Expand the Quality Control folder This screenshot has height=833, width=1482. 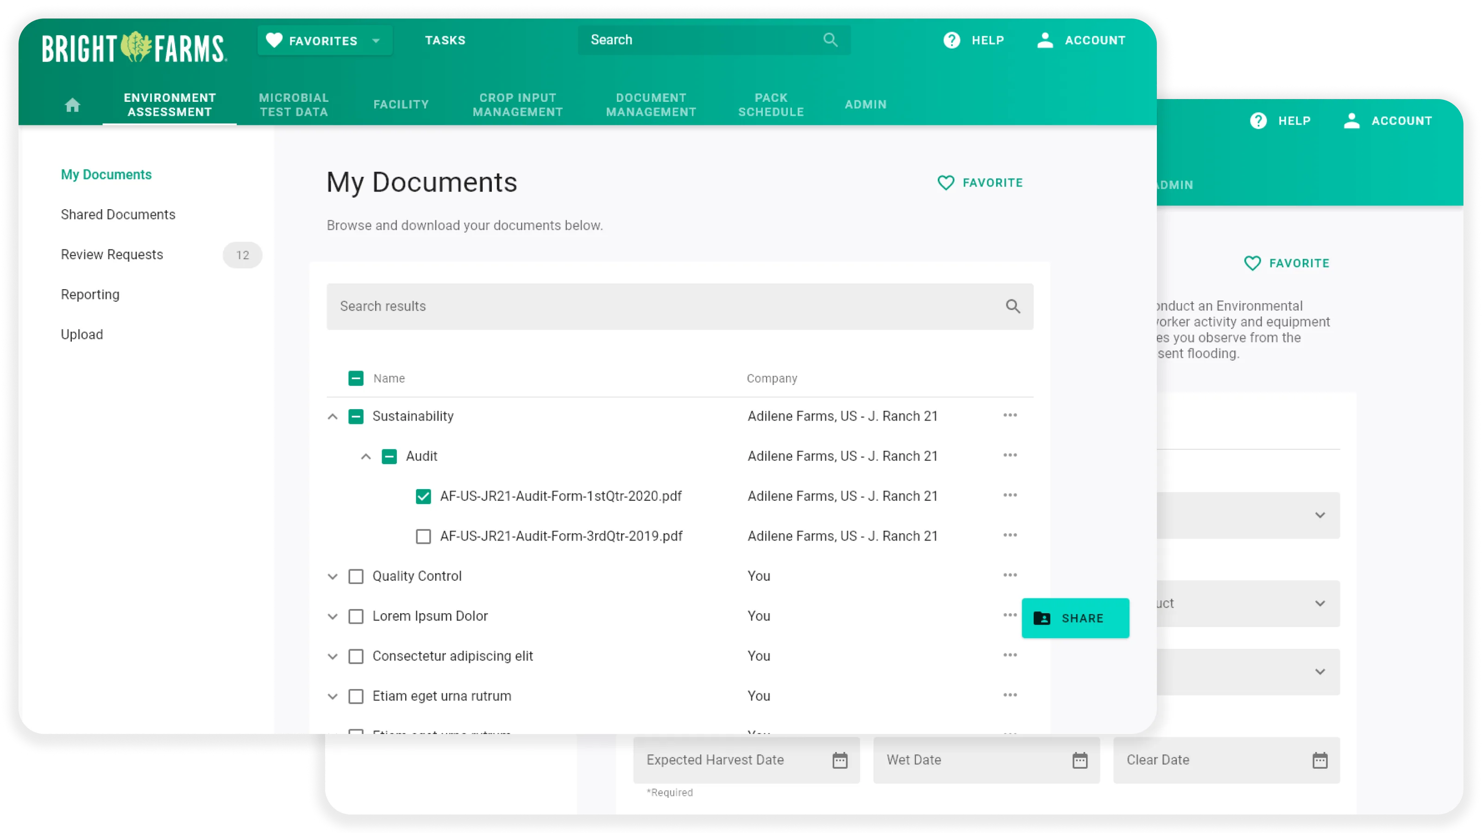(333, 576)
